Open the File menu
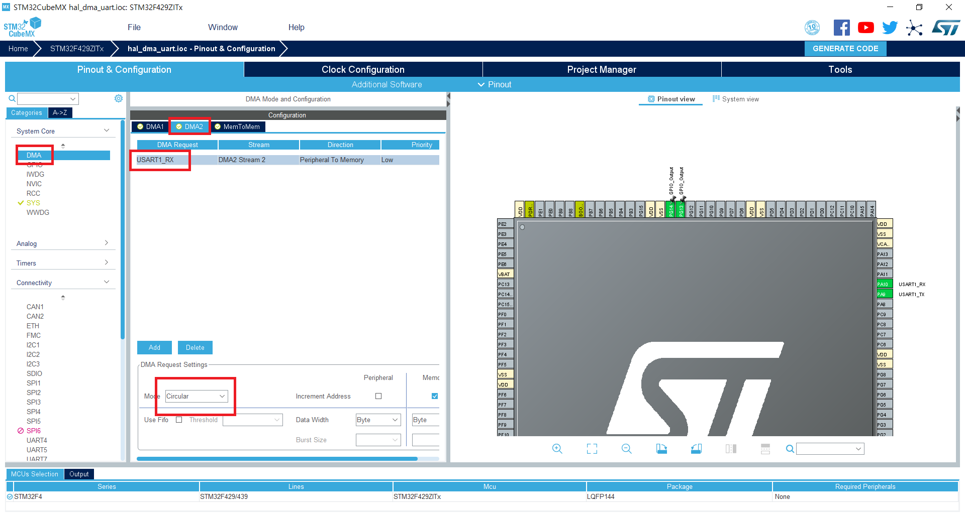 point(134,27)
